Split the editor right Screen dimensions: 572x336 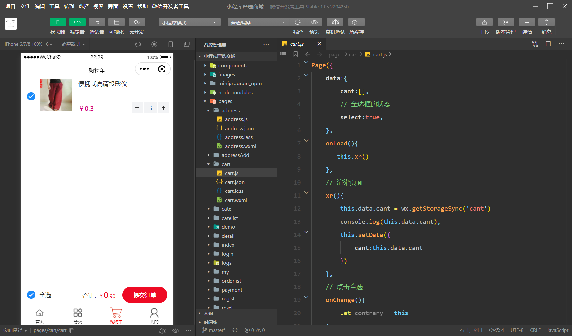tap(548, 44)
